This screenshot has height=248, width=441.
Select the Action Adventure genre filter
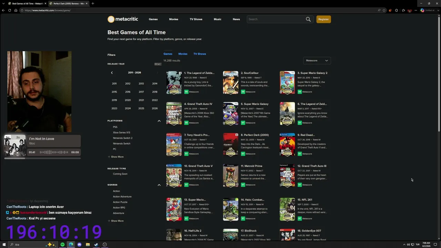122,197
